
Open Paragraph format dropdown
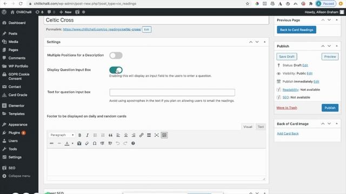[62, 135]
